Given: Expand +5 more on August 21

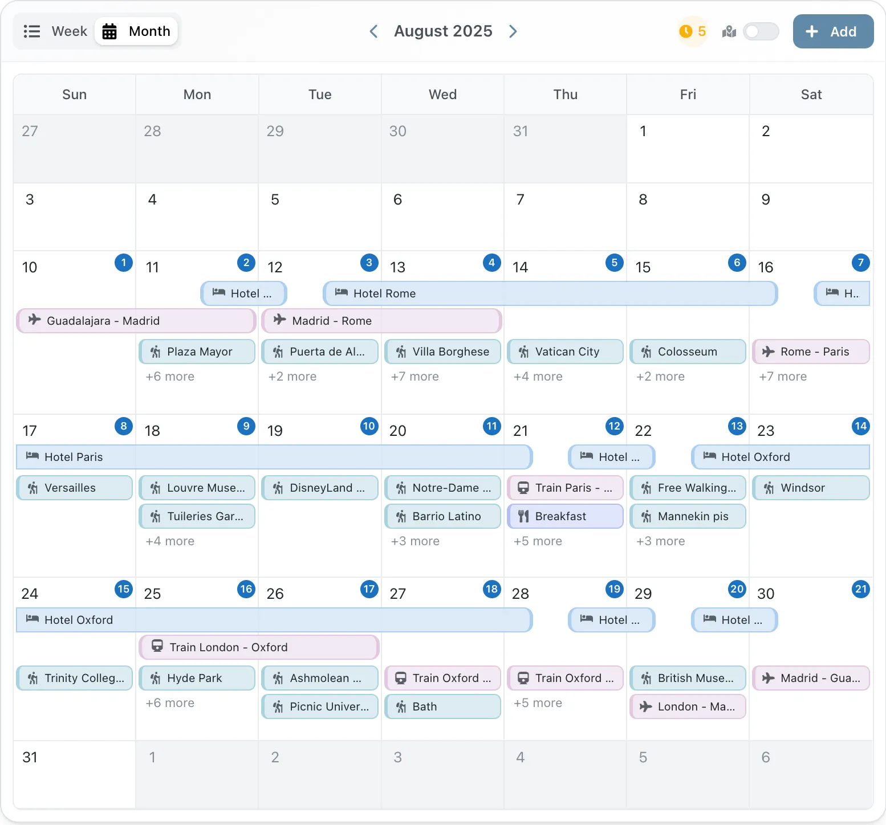Looking at the screenshot, I should click(538, 541).
